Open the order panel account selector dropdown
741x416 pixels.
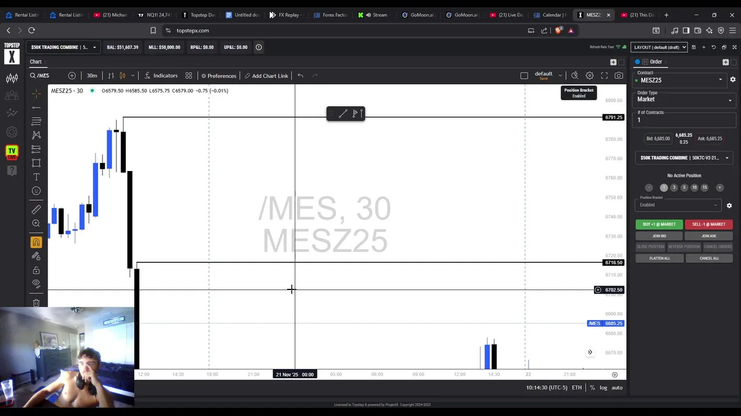coord(684,158)
